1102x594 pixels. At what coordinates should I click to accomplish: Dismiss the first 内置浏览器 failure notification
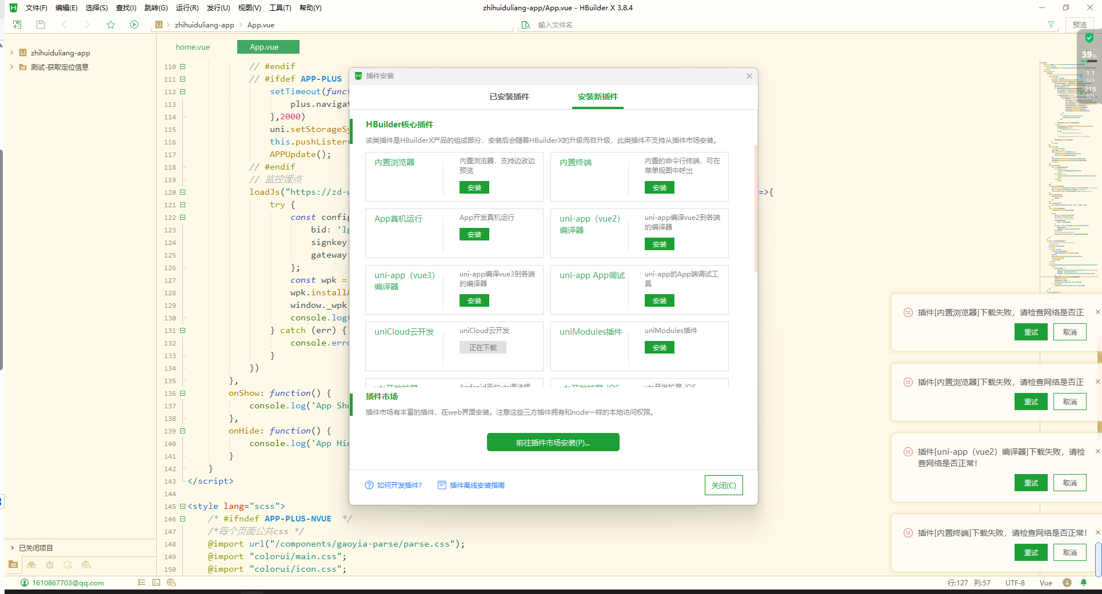(x=1097, y=312)
